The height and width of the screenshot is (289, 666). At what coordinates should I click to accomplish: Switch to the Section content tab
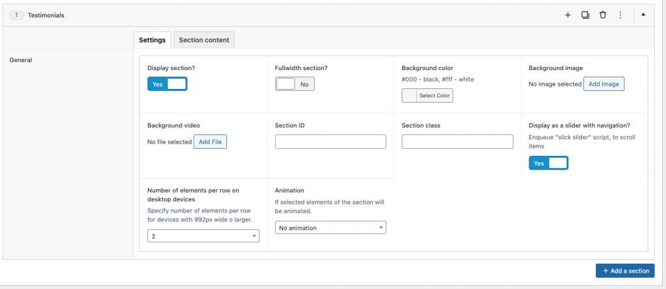pyautogui.click(x=204, y=40)
